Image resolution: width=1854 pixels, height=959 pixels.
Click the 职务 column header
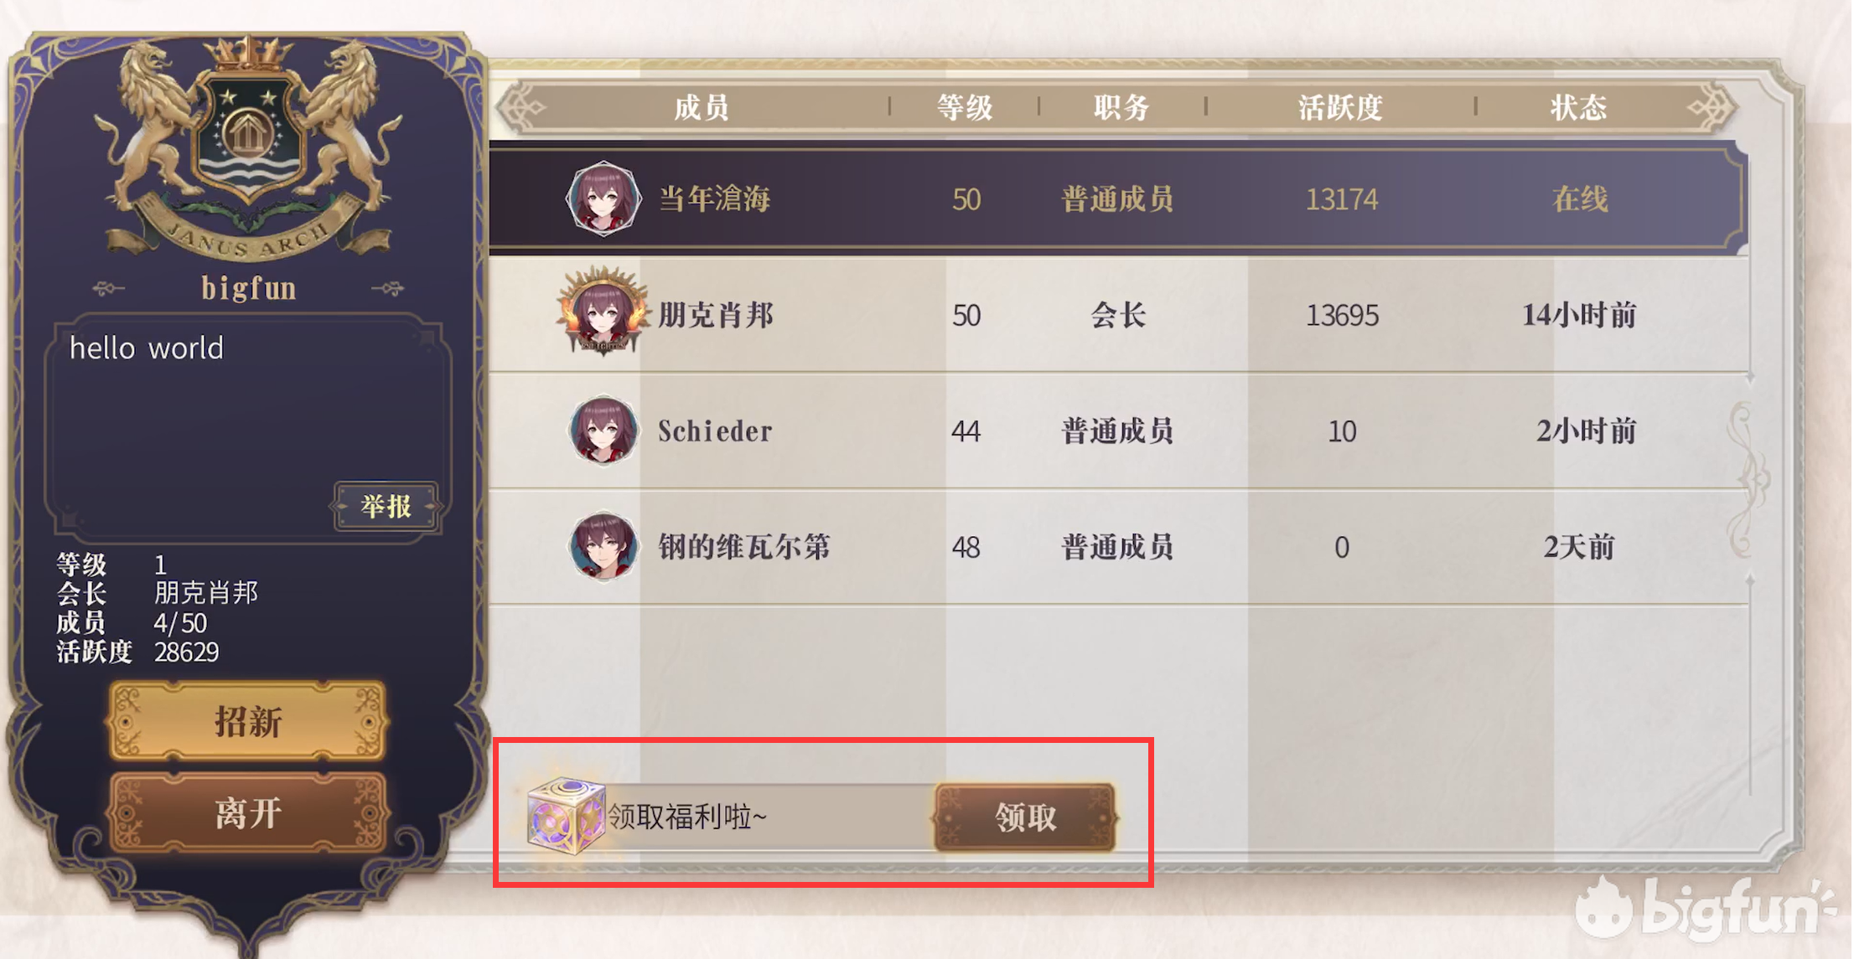click(x=1121, y=107)
